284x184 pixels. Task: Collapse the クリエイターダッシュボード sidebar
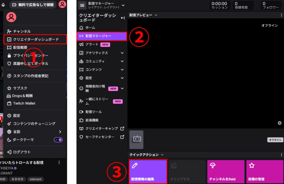pos(123,18)
